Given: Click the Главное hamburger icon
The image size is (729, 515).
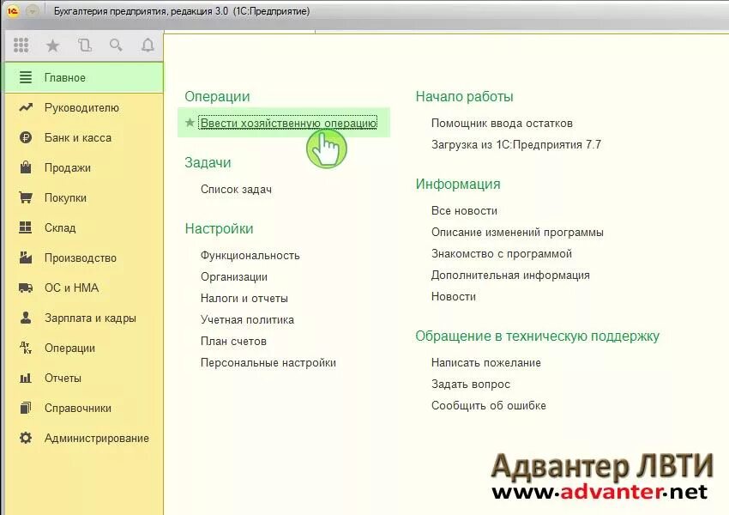Looking at the screenshot, I should (x=26, y=77).
